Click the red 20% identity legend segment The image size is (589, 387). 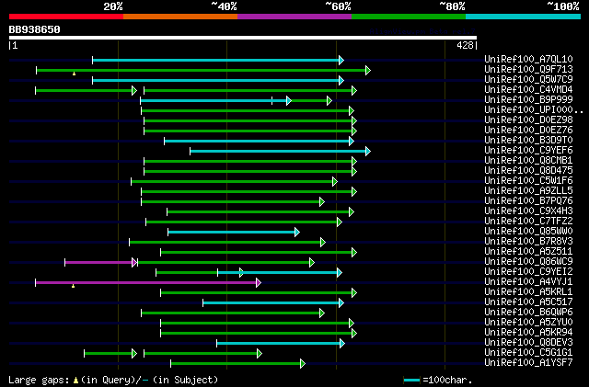66,17
